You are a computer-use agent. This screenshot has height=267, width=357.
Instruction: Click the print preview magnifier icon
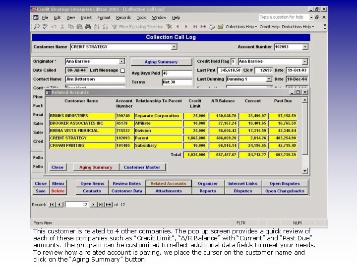point(36,27)
